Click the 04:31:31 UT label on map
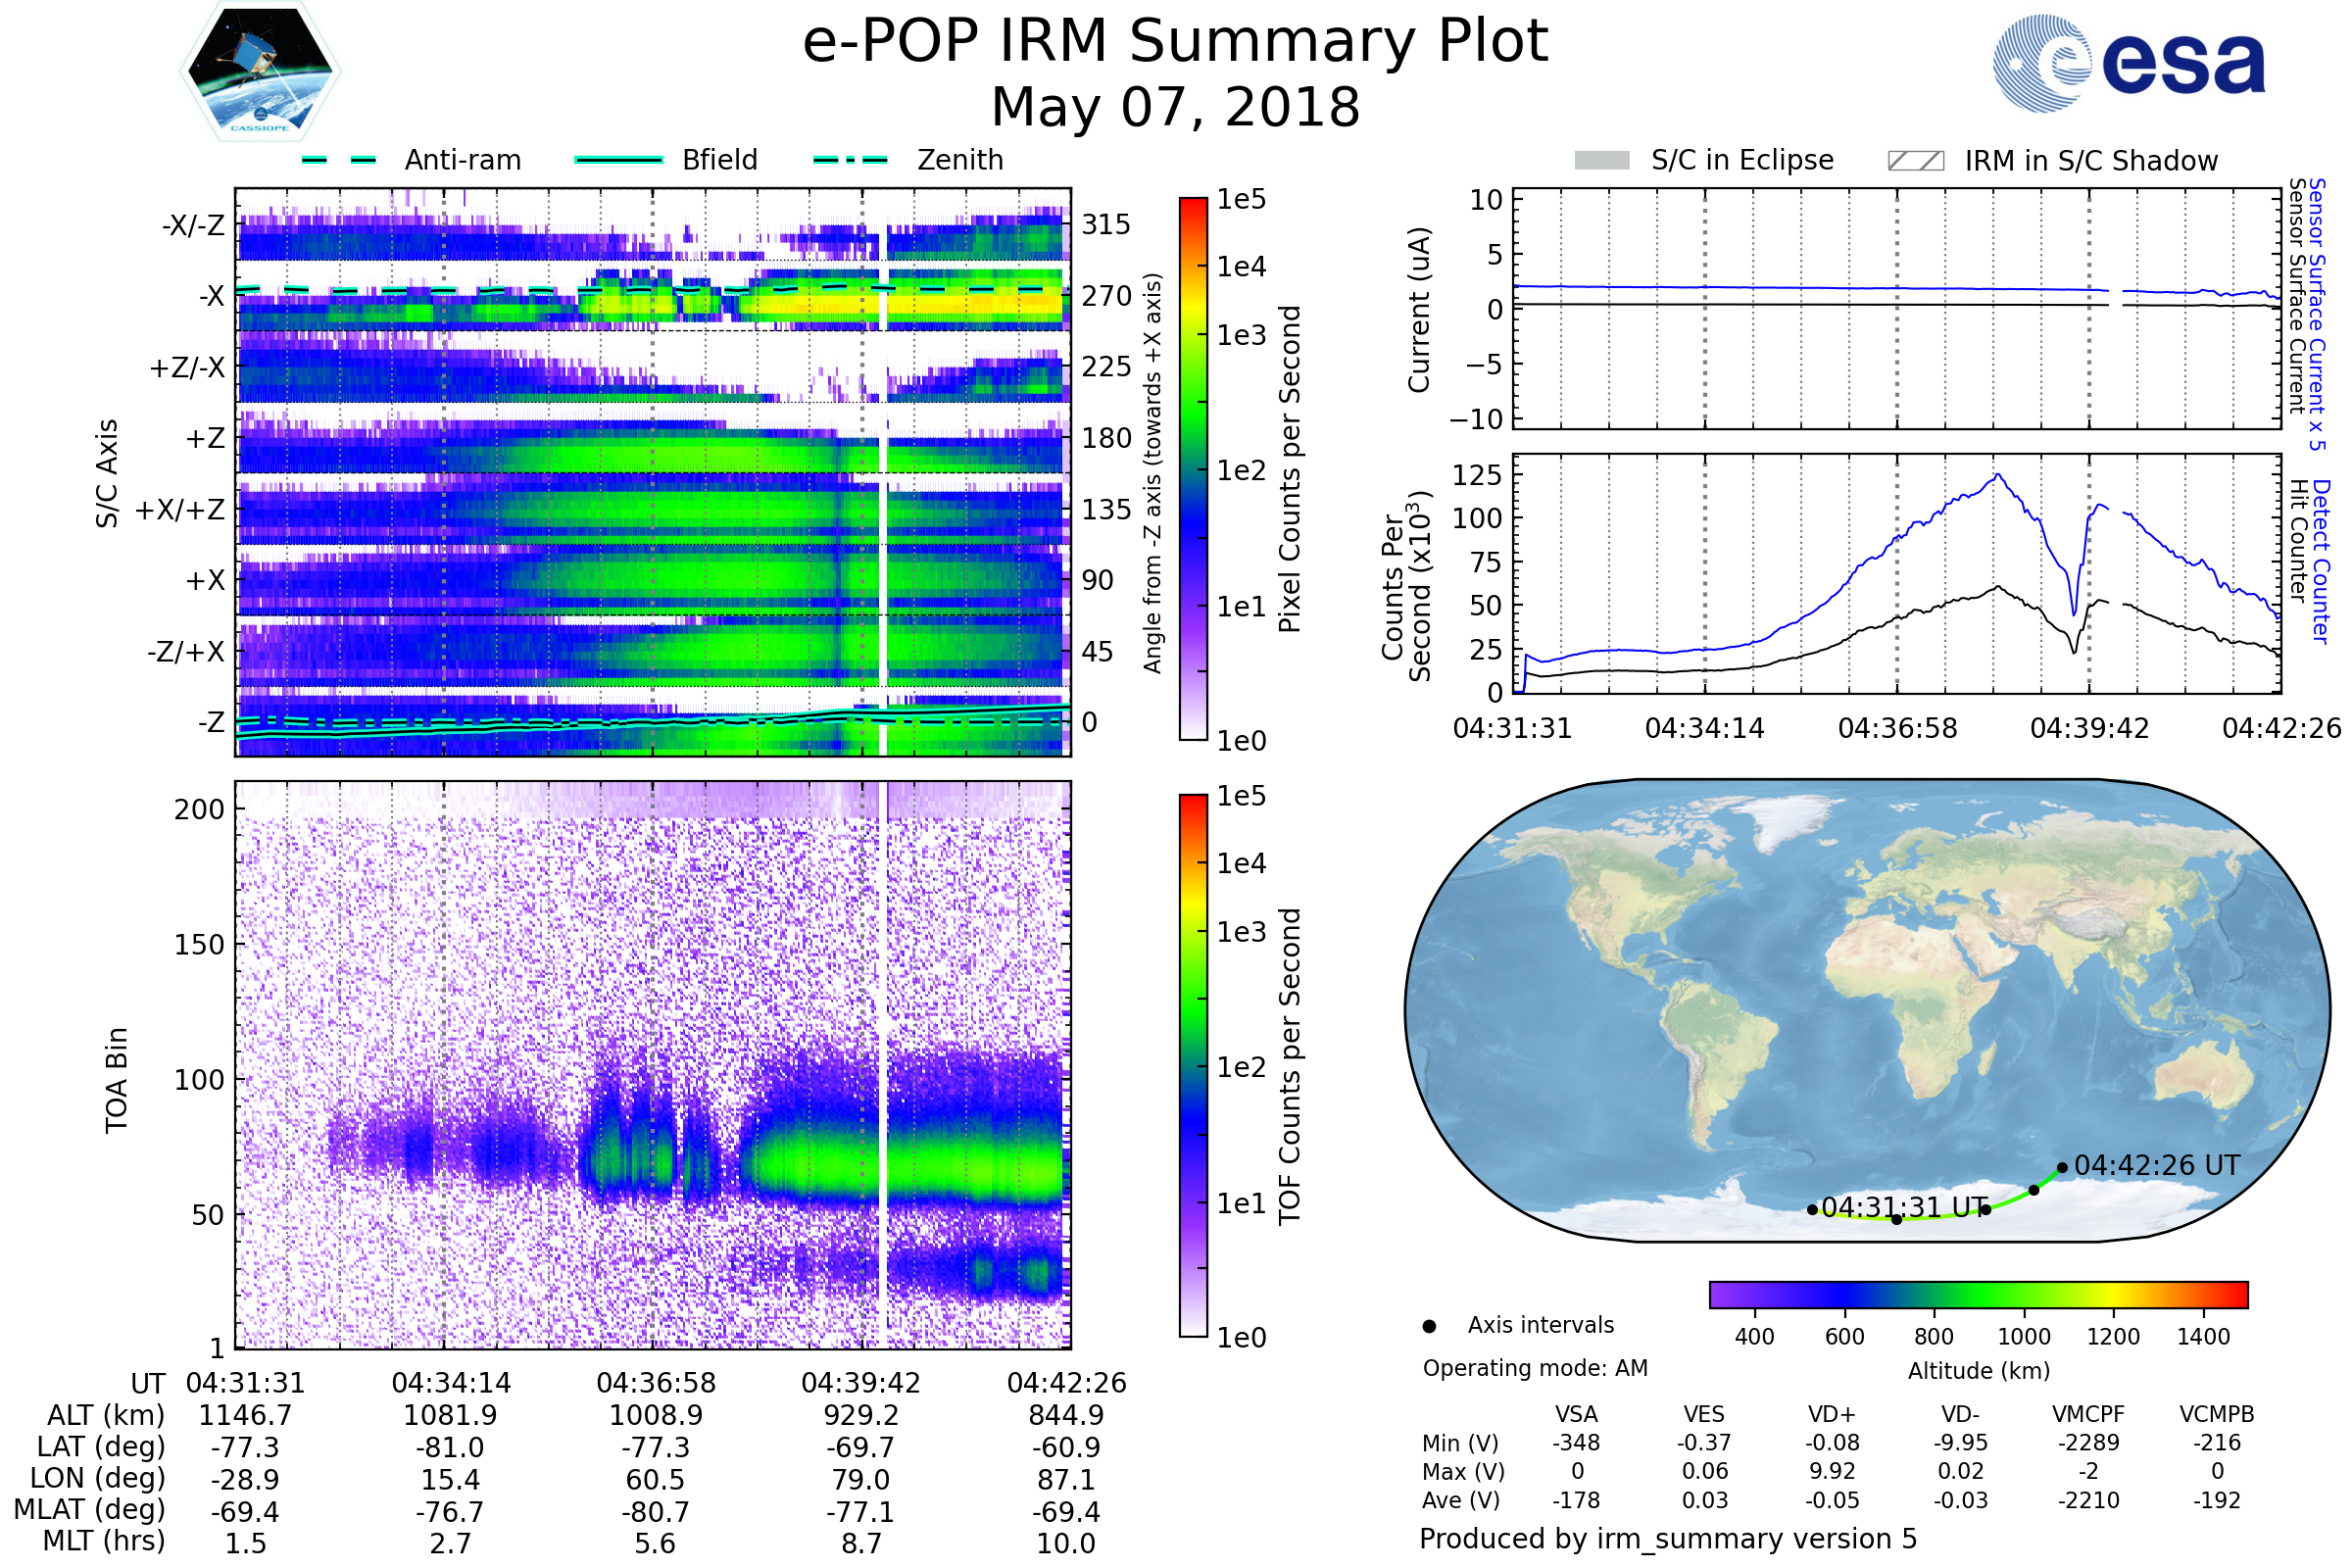 click(x=1904, y=1208)
